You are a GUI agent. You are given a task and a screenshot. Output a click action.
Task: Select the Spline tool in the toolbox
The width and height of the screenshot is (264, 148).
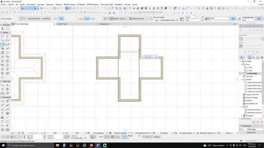(x=2, y=126)
